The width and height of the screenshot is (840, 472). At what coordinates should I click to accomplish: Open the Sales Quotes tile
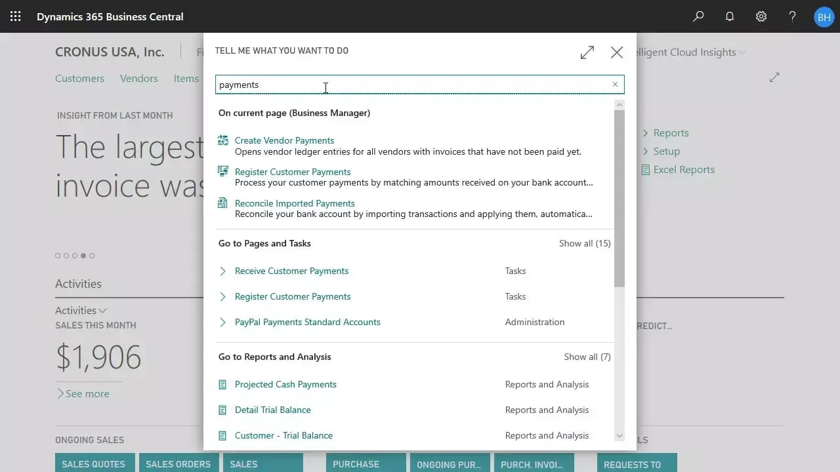click(x=95, y=463)
